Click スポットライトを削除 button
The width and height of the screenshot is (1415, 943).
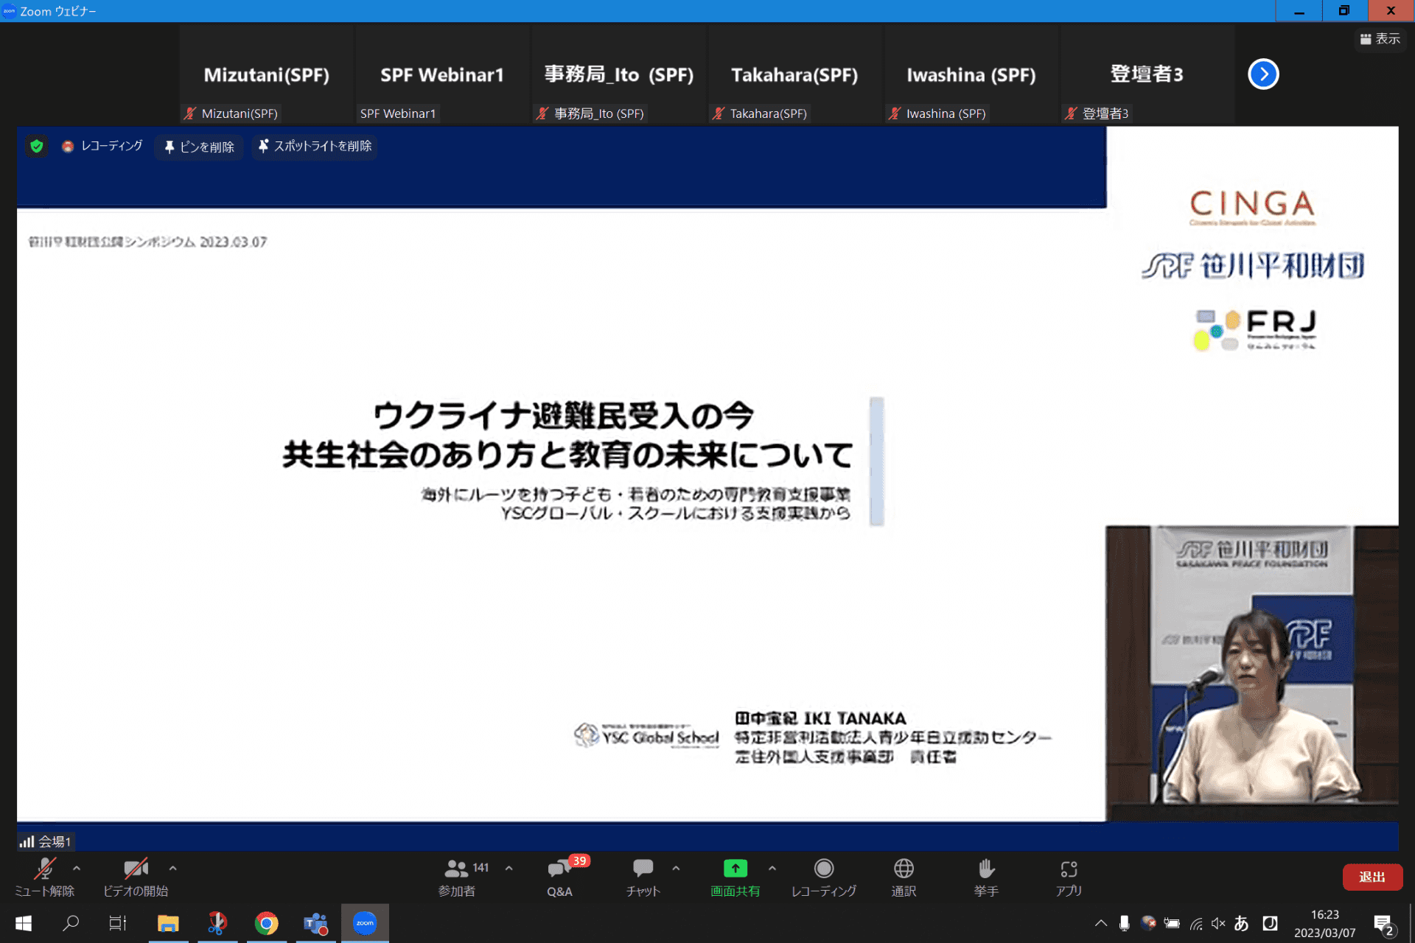315,147
